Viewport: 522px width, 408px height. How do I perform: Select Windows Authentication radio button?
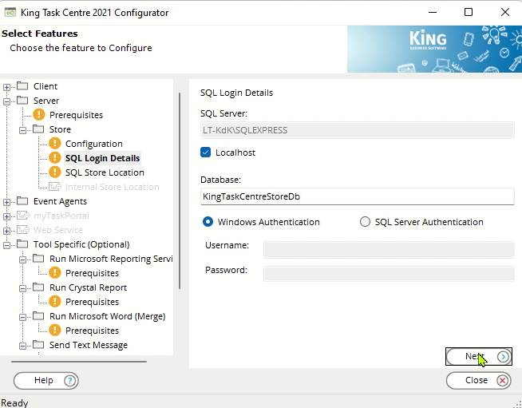coord(208,222)
